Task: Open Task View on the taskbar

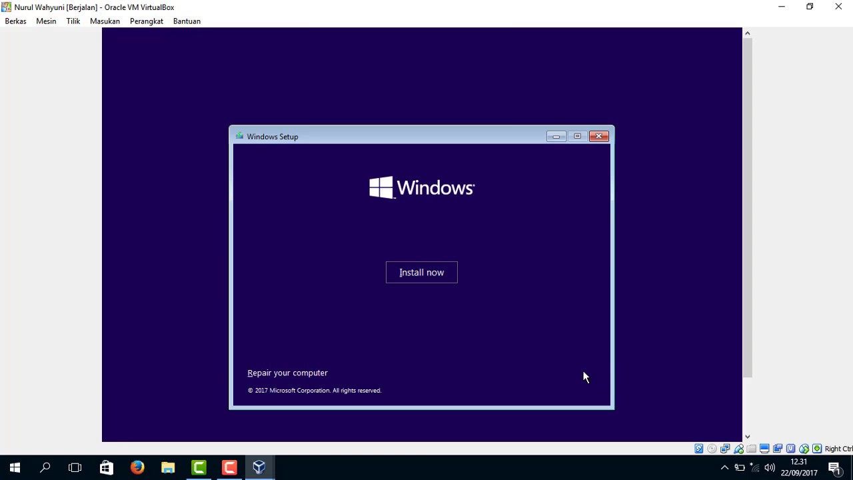Action: [75, 467]
